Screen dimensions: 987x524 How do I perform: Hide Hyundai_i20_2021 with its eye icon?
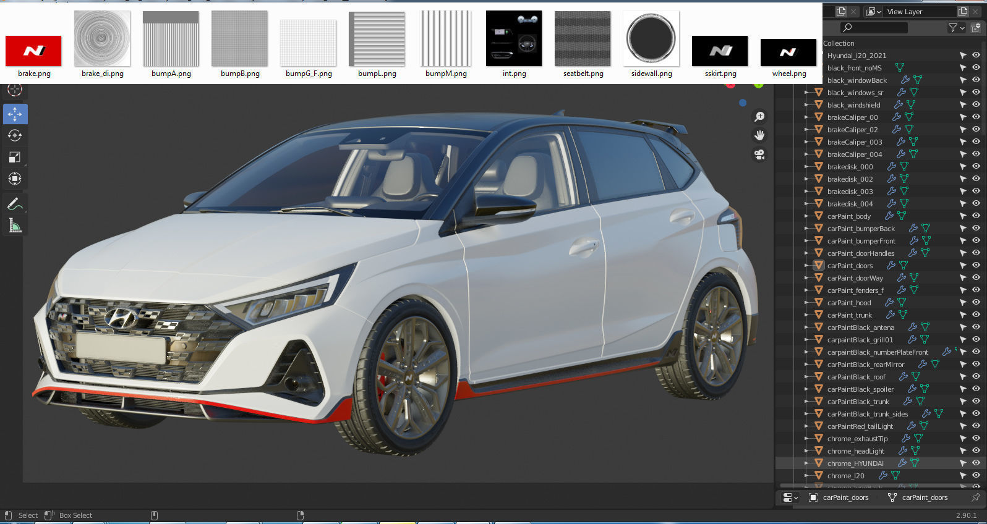tap(976, 55)
